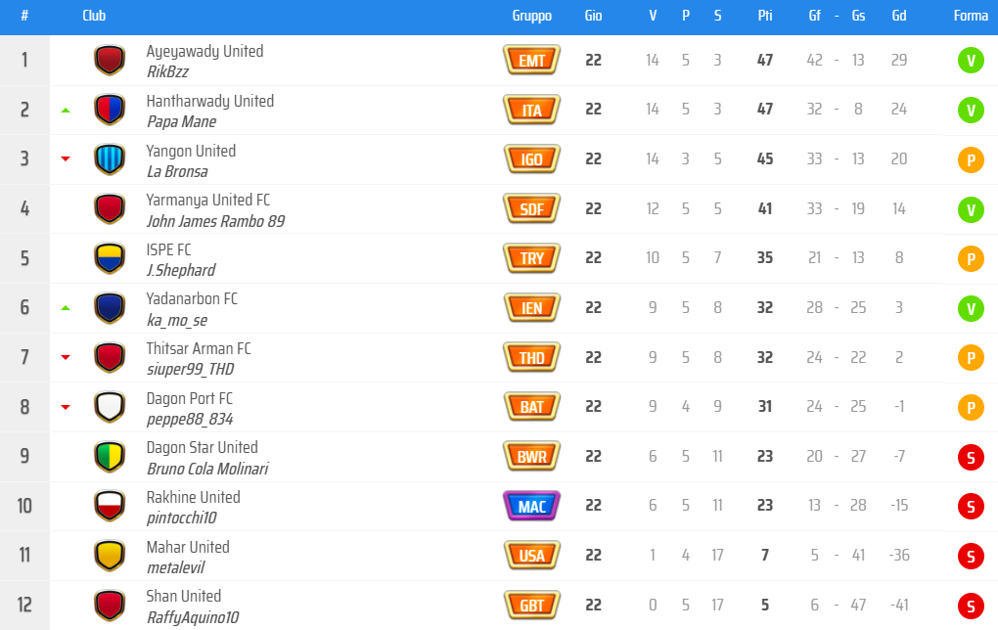998x630 pixels.
Task: Open the EMT group badge
Action: (531, 61)
